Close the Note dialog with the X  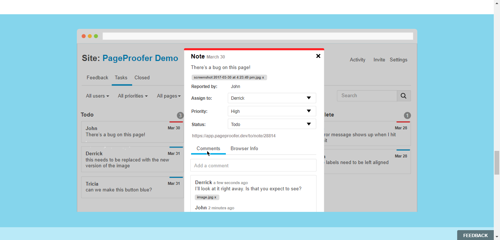pos(318,56)
